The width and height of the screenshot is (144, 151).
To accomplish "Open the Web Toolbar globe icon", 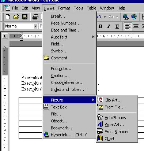I will click(134, 17).
